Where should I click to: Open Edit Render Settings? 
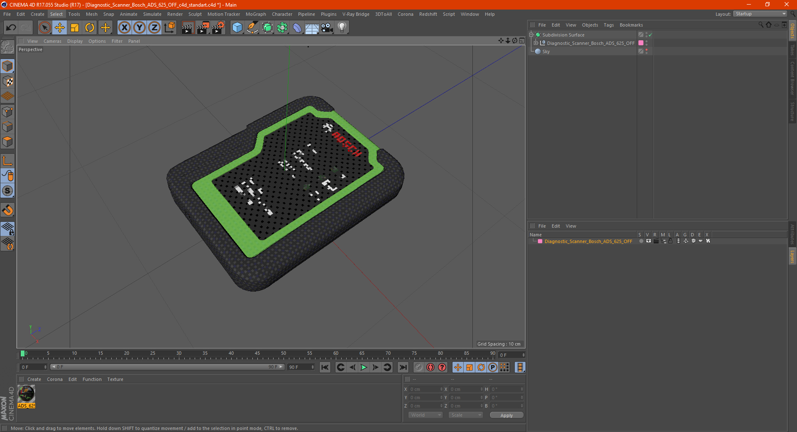pyautogui.click(x=218, y=28)
